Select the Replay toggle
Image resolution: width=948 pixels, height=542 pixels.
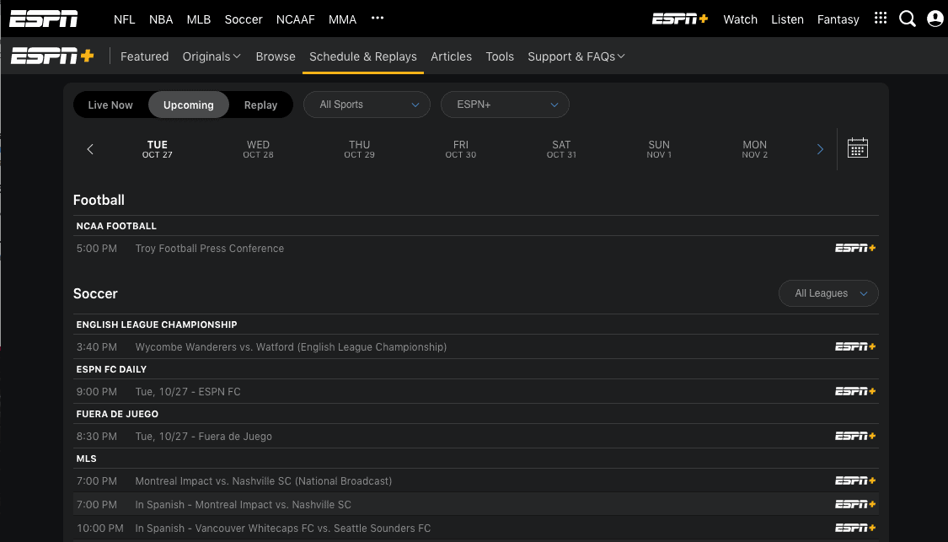coord(260,105)
